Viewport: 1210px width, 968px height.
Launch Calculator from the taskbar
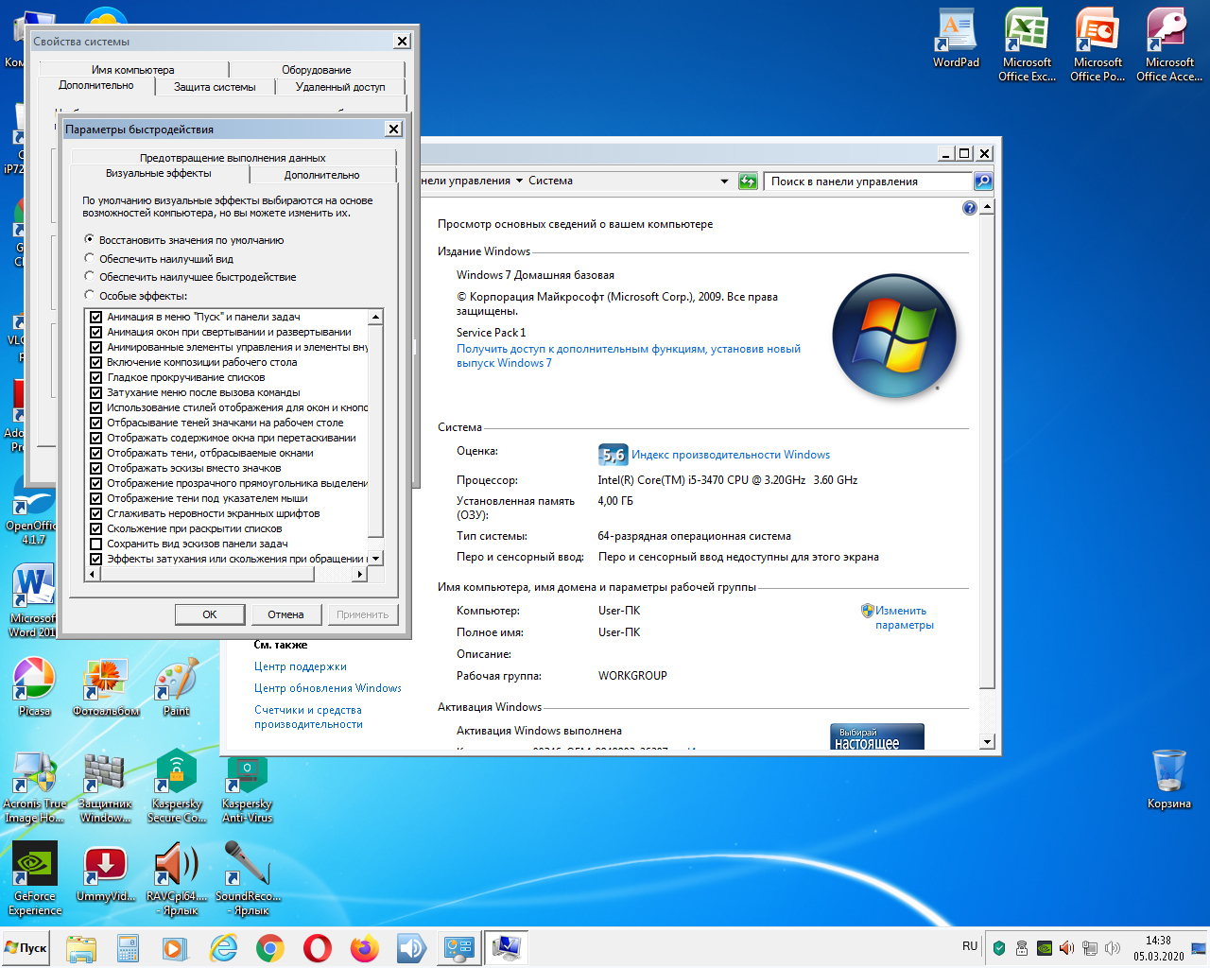(x=128, y=948)
